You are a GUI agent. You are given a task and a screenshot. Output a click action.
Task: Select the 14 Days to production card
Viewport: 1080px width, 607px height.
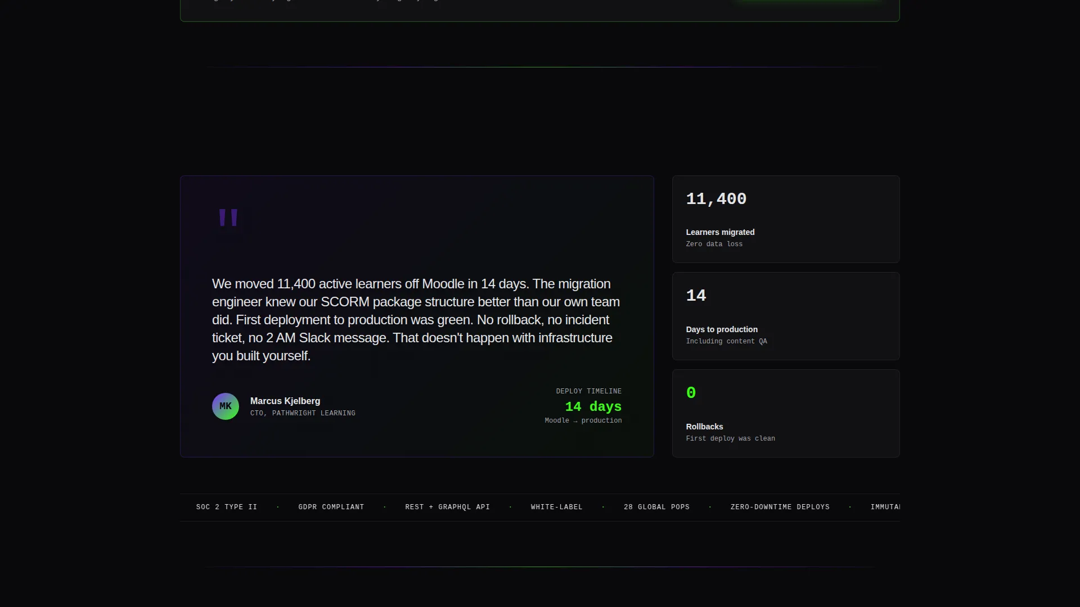pyautogui.click(x=786, y=316)
